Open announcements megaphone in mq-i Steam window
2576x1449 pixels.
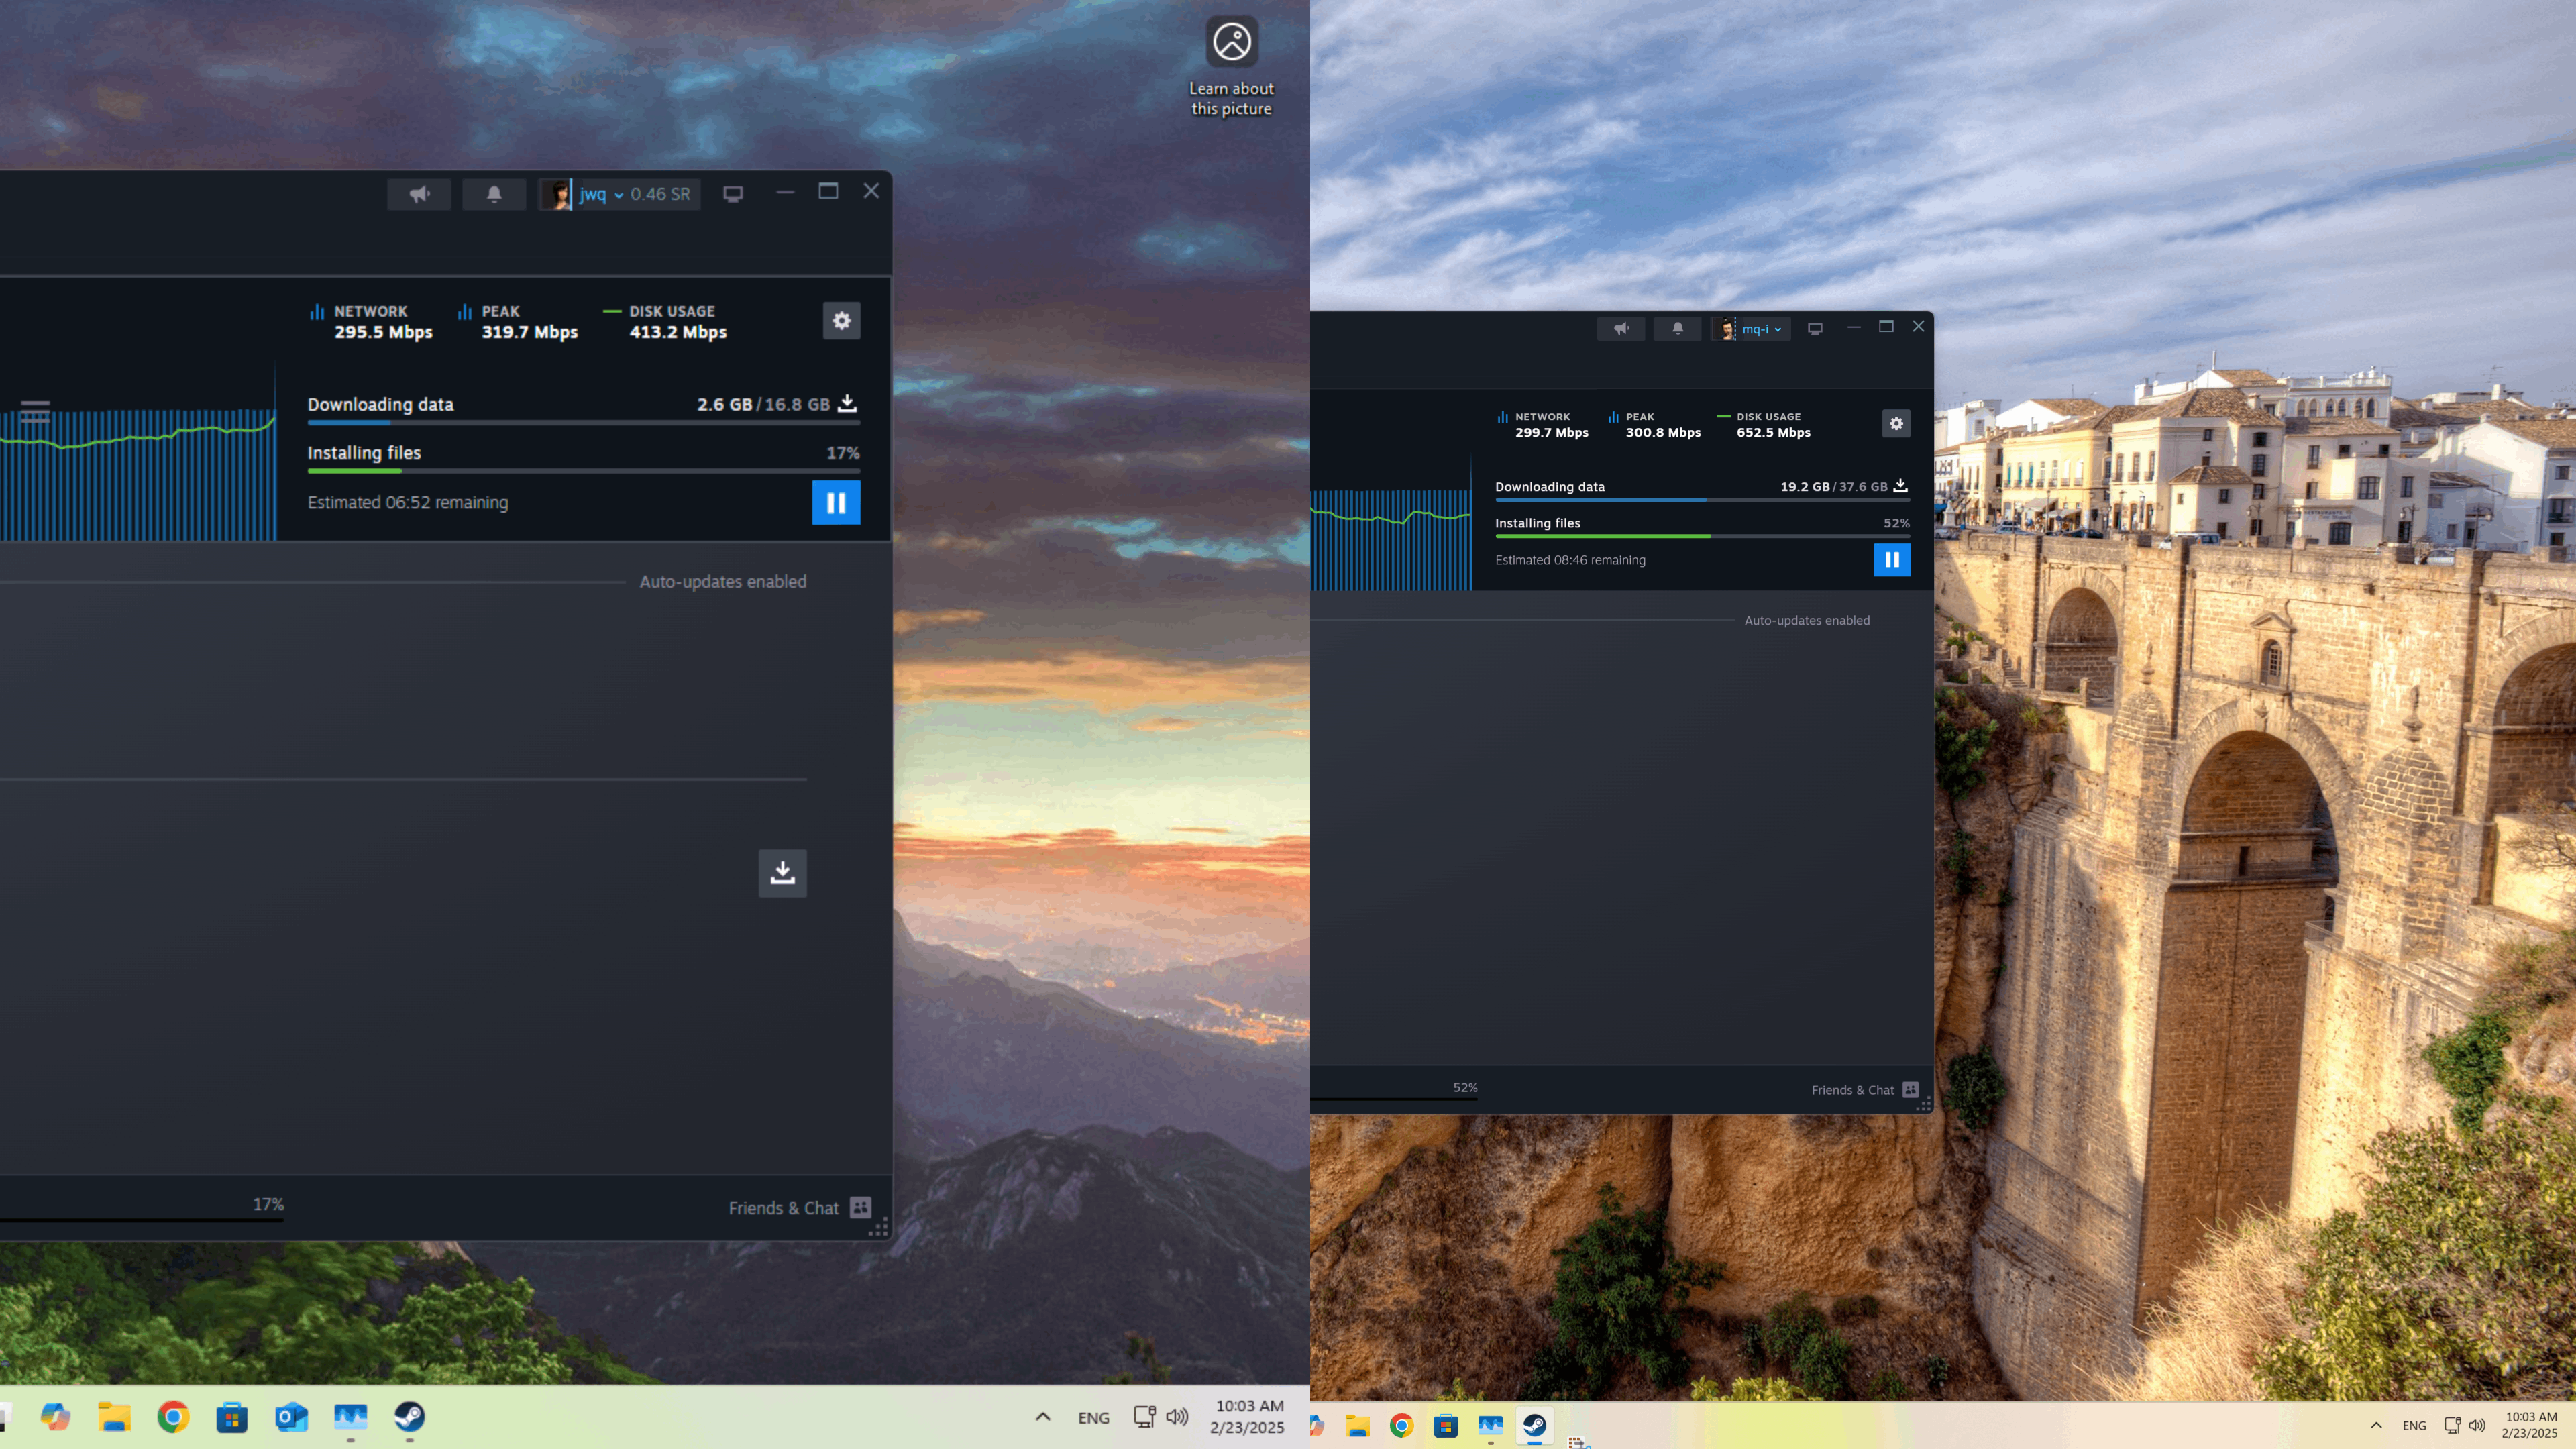(1621, 329)
